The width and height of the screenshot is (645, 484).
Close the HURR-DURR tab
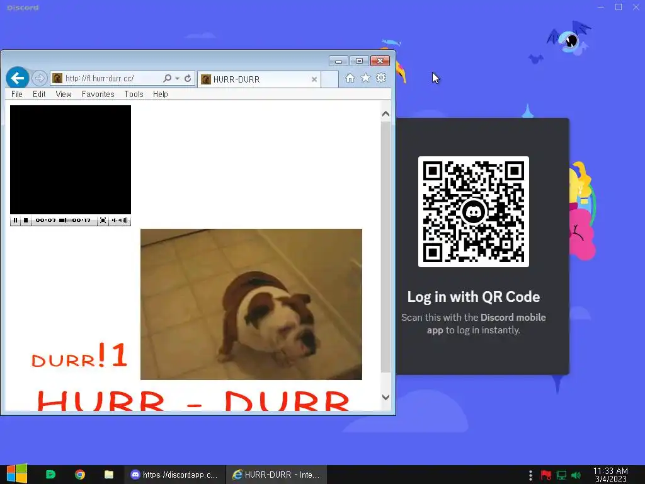point(314,79)
